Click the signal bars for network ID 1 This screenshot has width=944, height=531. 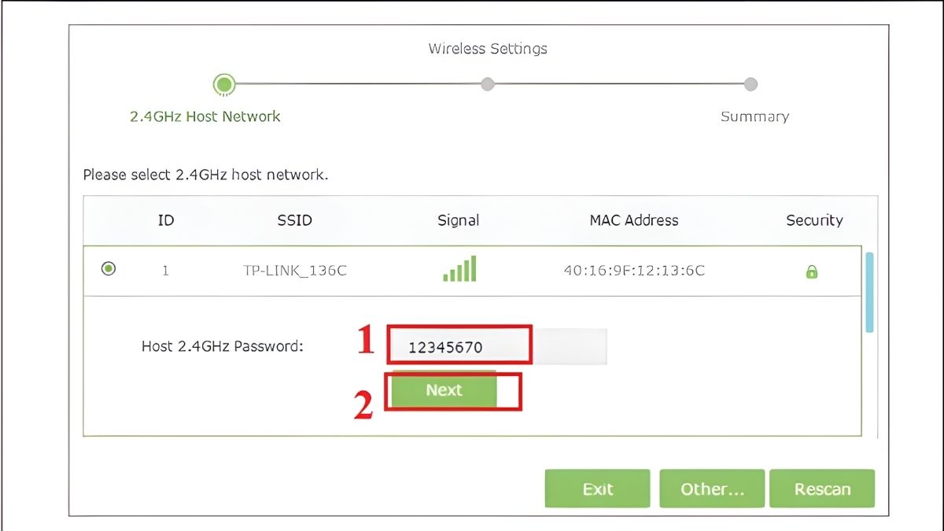point(459,270)
